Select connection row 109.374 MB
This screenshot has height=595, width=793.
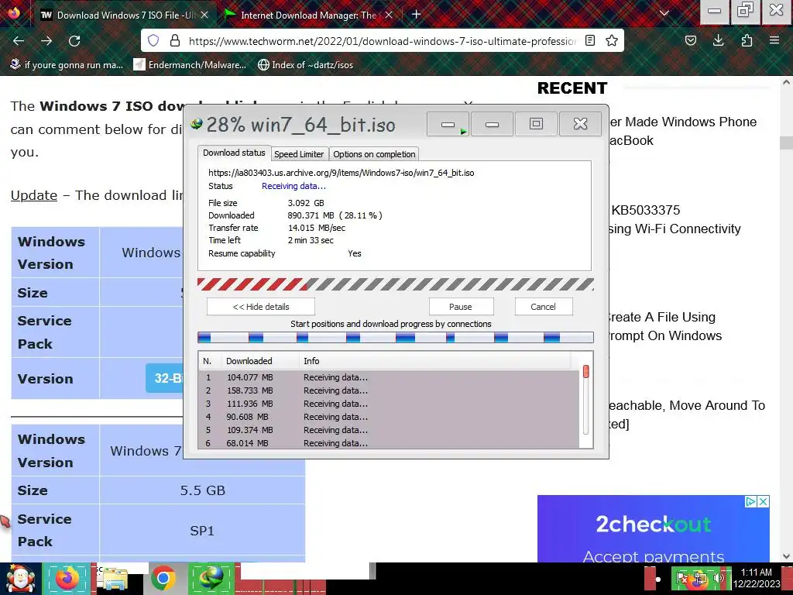(x=390, y=430)
